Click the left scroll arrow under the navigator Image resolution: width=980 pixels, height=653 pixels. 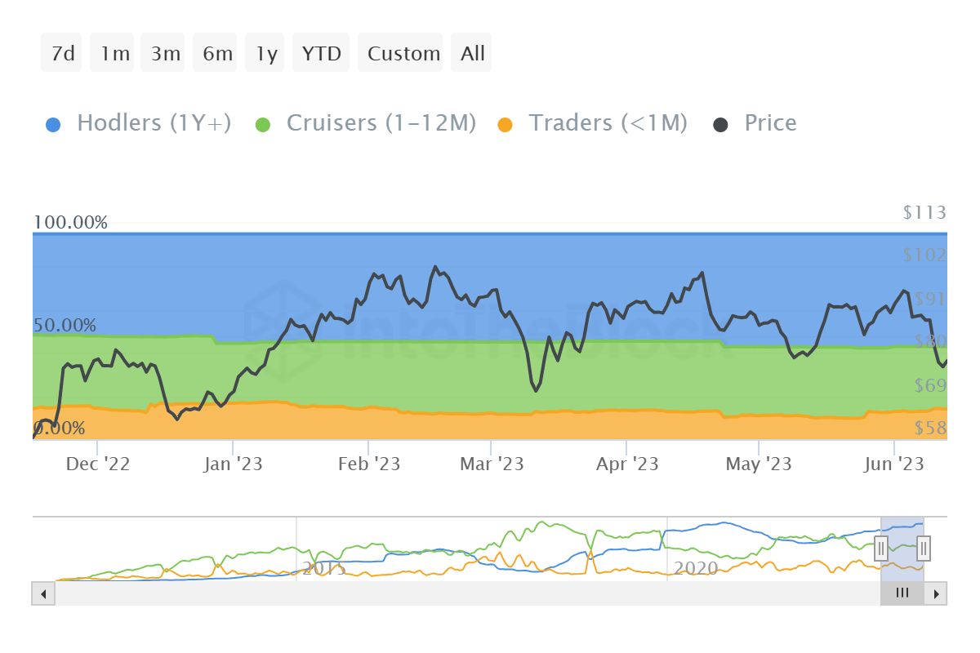(x=43, y=593)
